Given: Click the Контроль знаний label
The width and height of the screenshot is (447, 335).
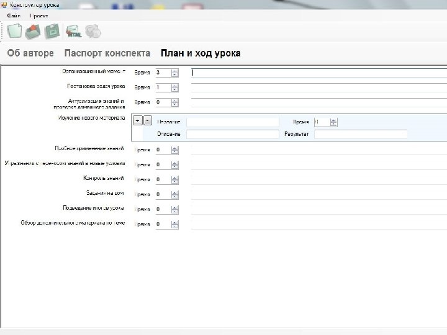Looking at the screenshot, I should (104, 178).
